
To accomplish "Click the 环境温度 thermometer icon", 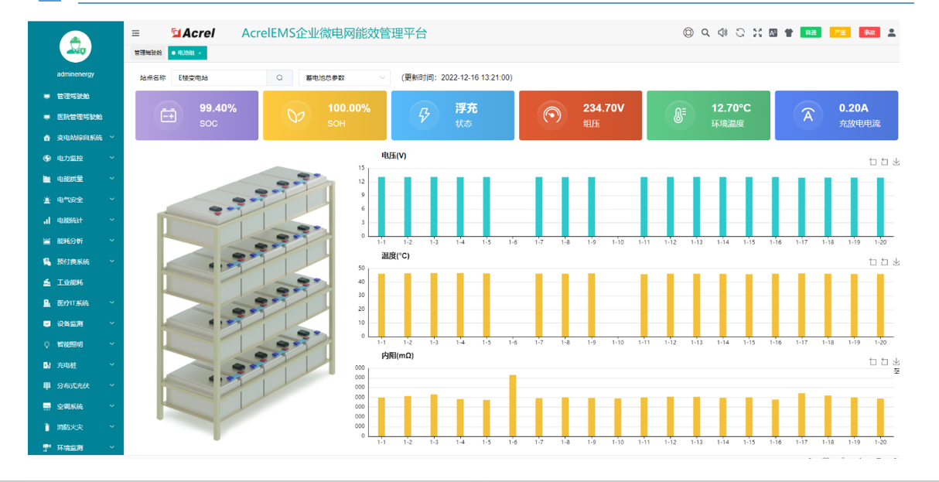I will [x=679, y=115].
